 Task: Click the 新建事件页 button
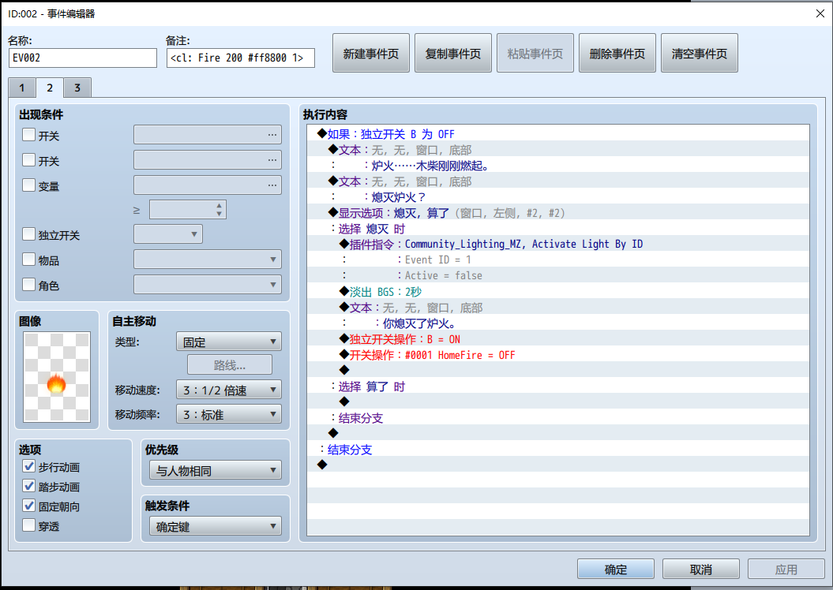(371, 53)
